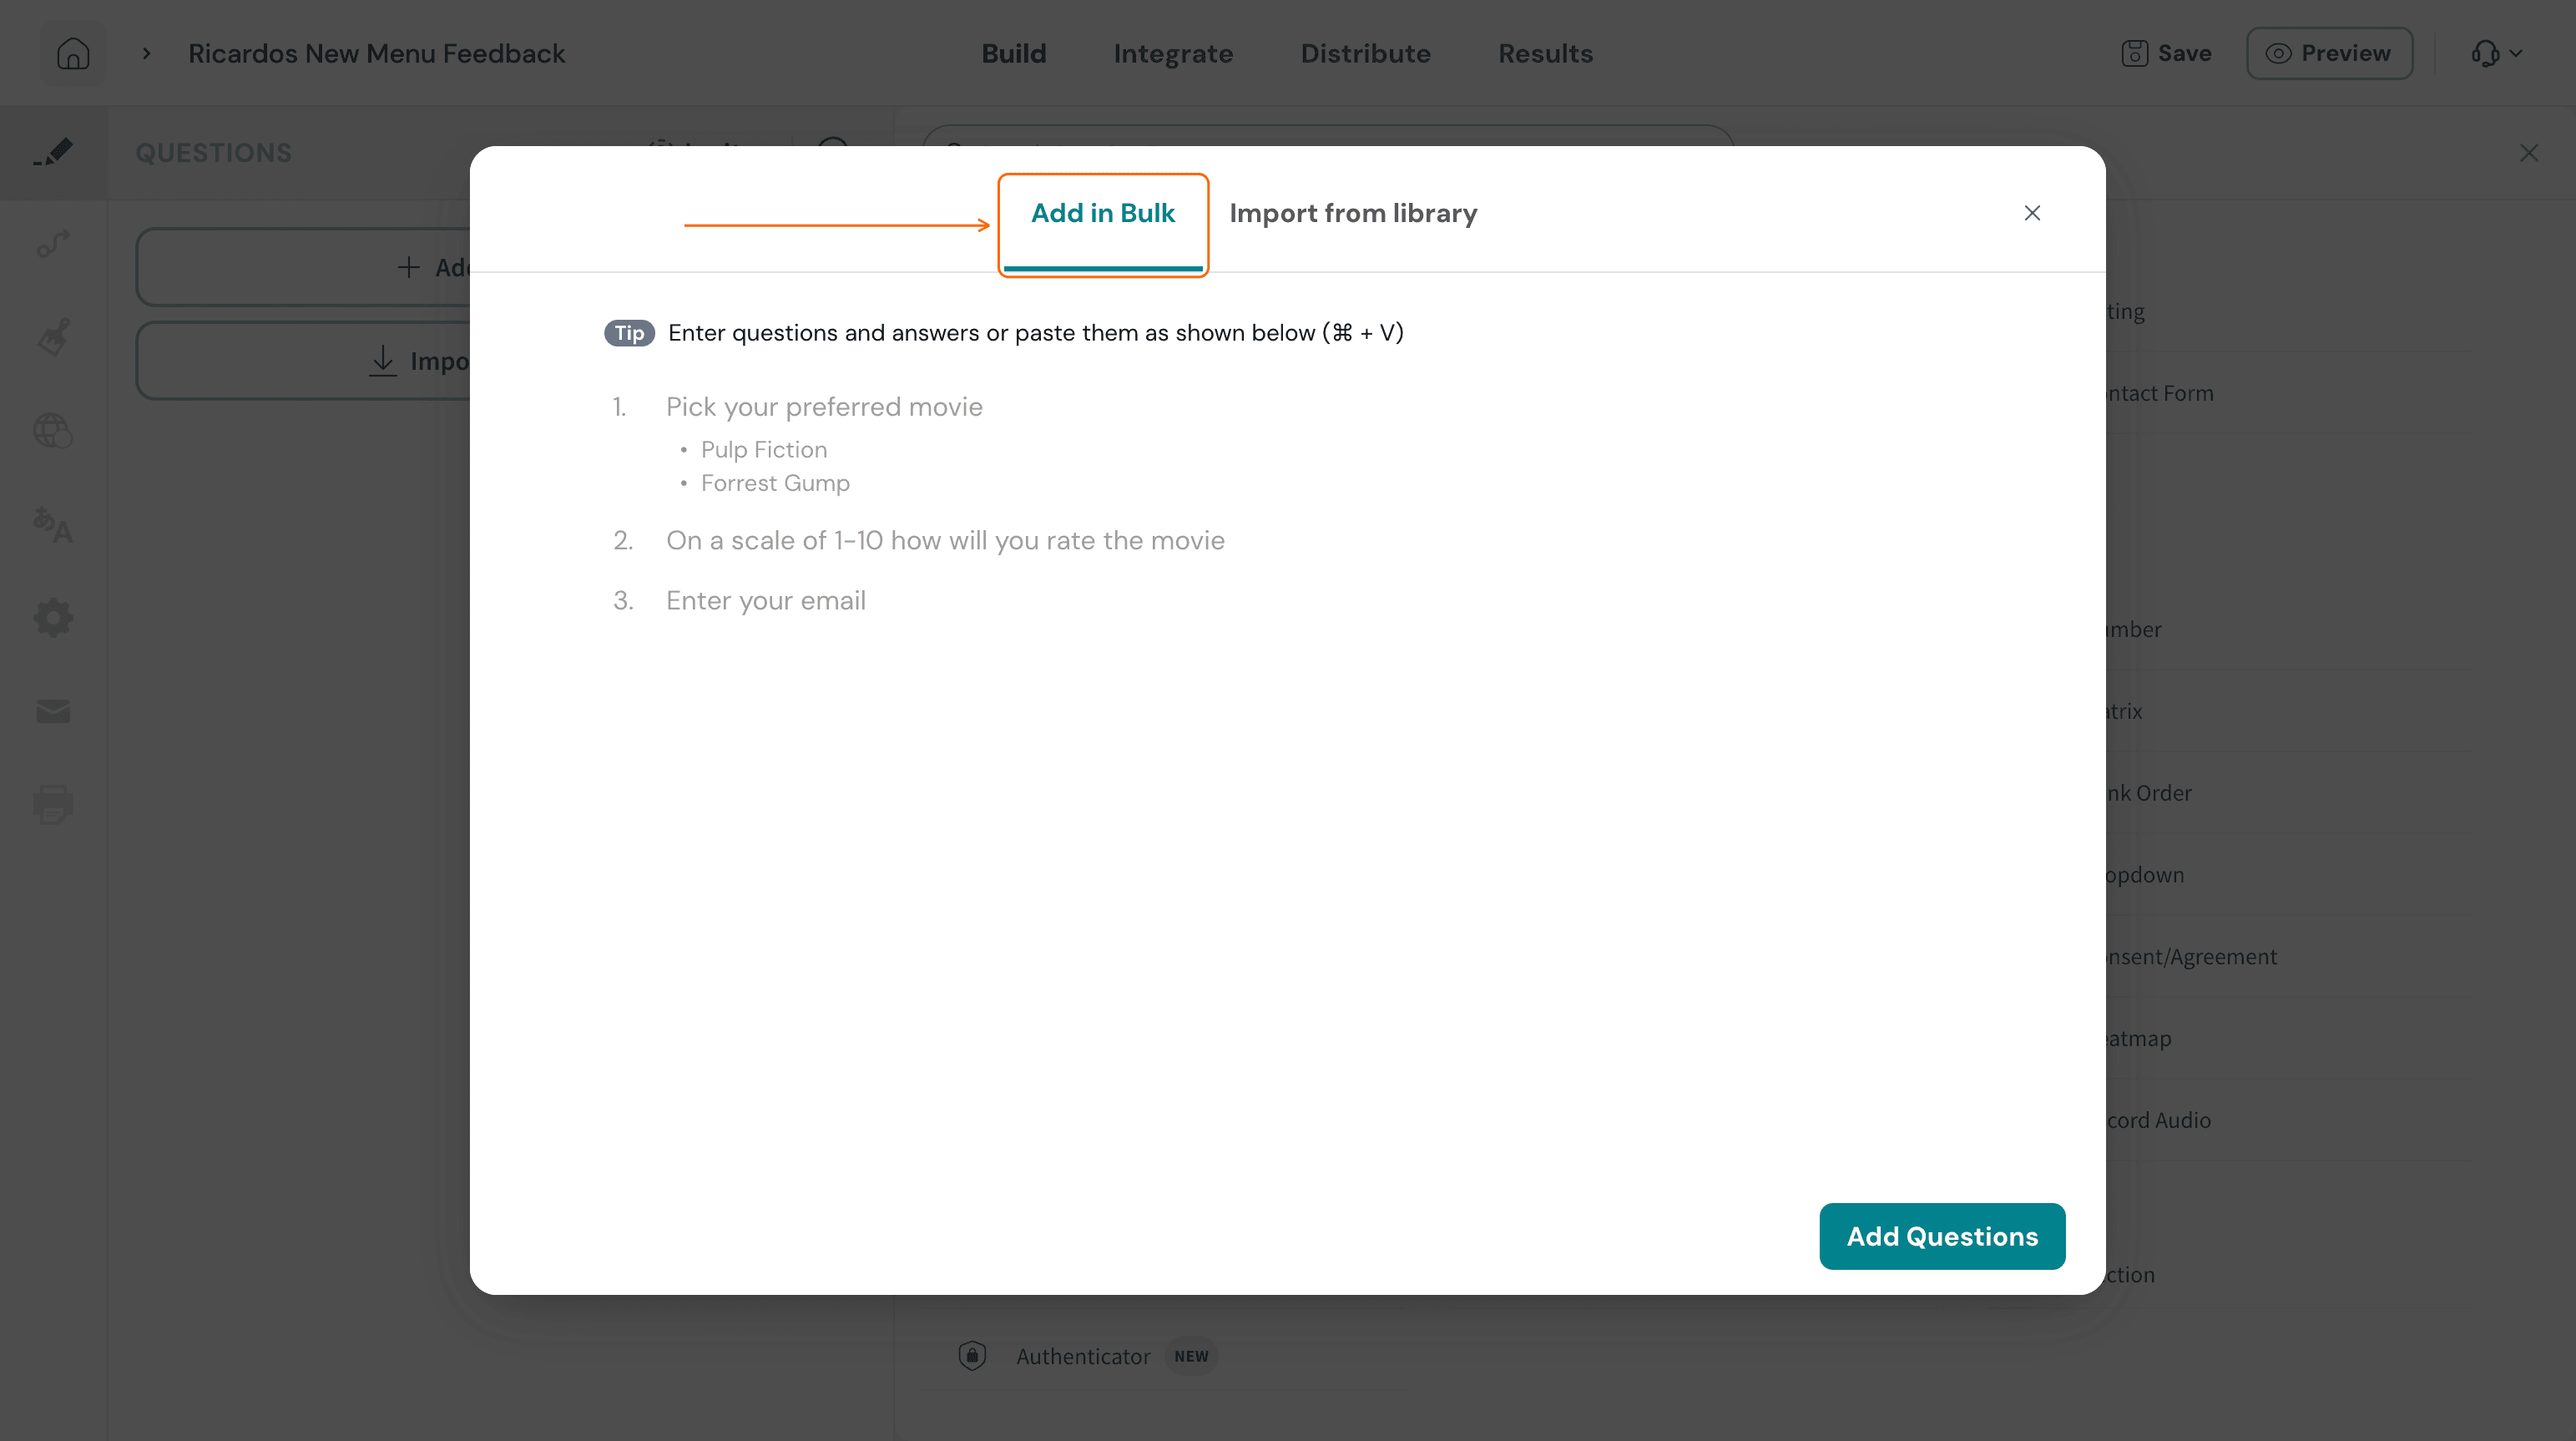Click the QUESTIONS panel heading
Viewport: 2576px width, 1441px height.
point(214,153)
